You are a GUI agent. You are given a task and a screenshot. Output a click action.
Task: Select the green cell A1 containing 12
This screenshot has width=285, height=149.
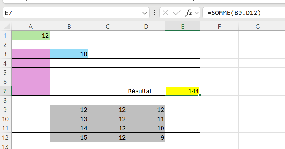pos(30,35)
